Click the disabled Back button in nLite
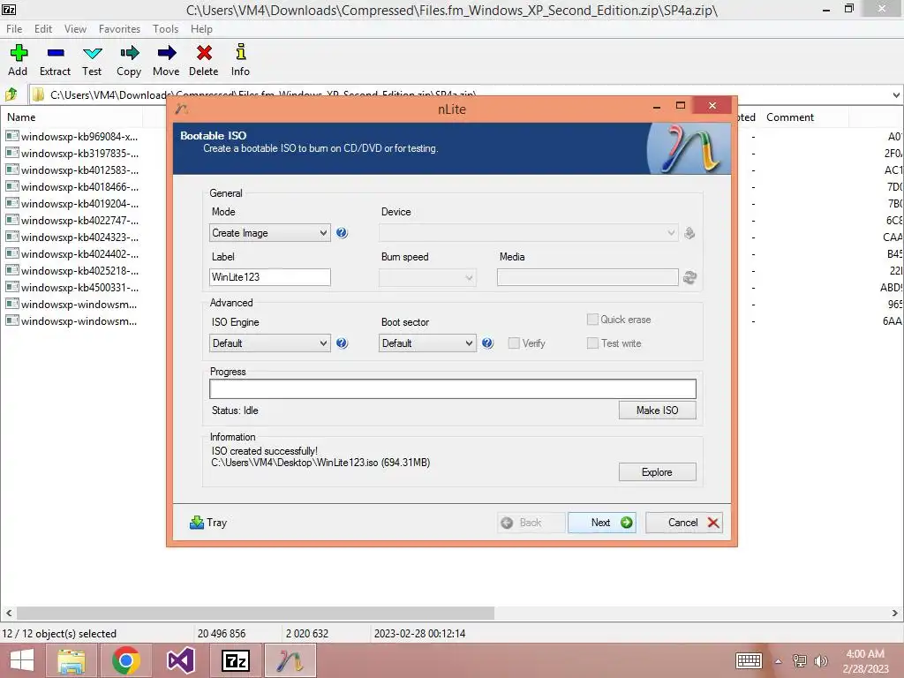This screenshot has height=678, width=904. coord(531,523)
